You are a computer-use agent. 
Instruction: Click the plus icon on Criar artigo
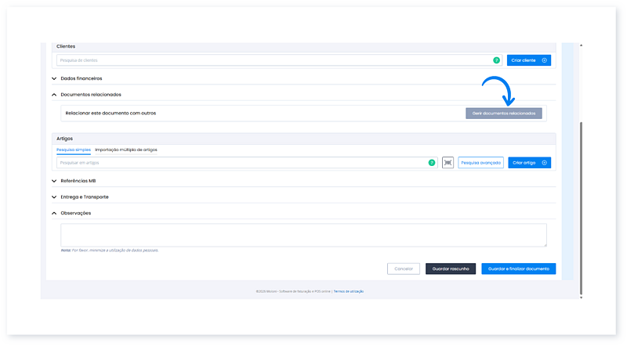pos(545,163)
